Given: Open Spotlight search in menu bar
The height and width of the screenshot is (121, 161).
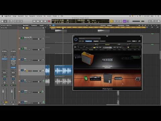Looking at the screenshot, I should point(156,16).
